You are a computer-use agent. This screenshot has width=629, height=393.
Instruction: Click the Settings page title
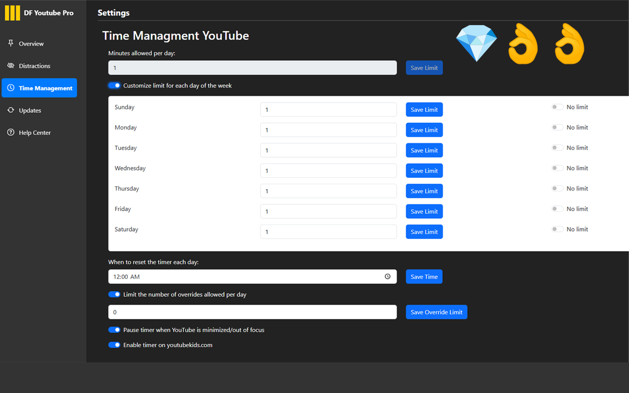coord(114,13)
